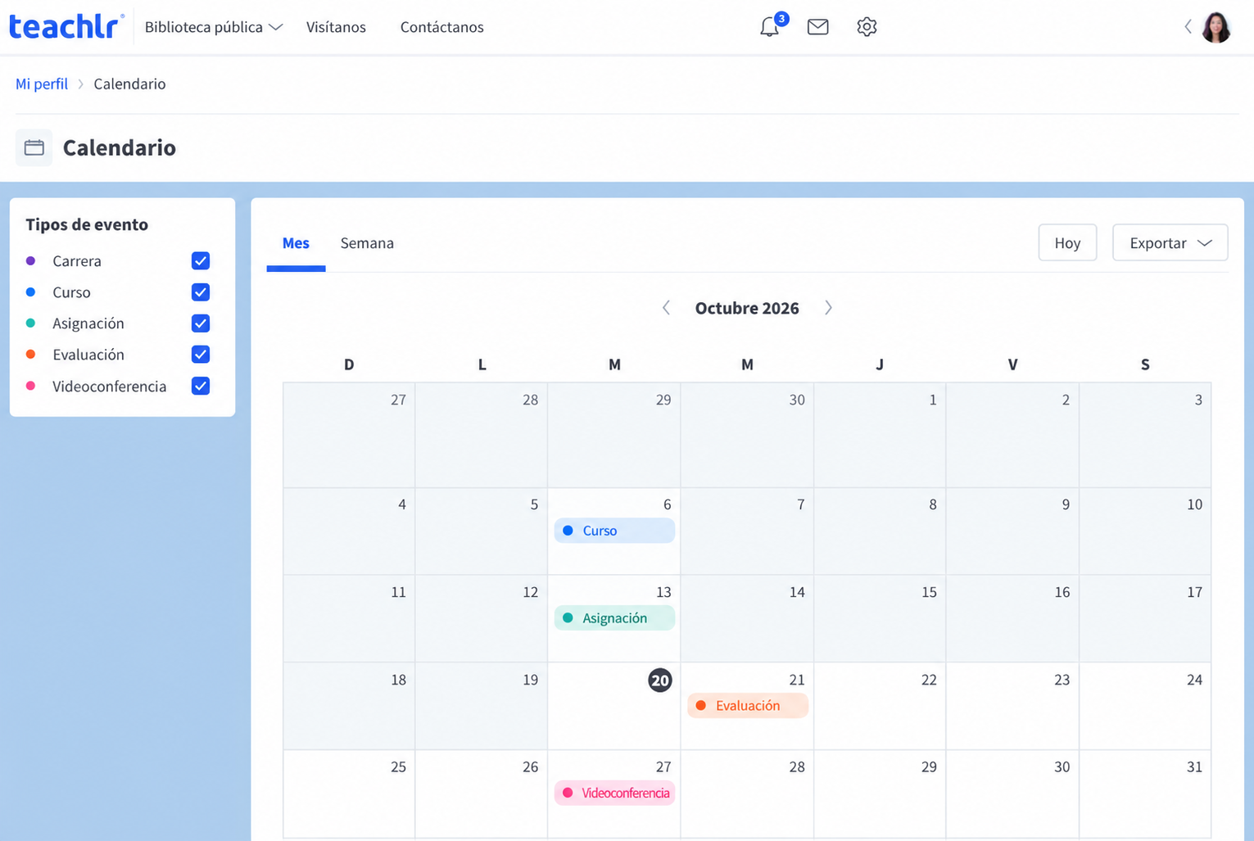Toggle the Asignación checkbox
The height and width of the screenshot is (841, 1254).
tap(201, 323)
